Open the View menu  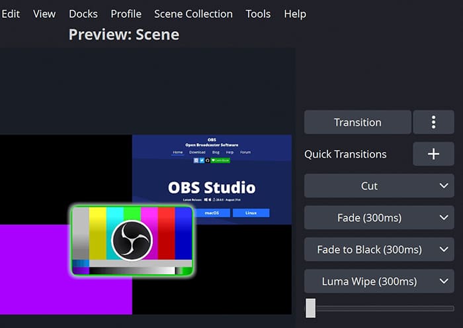(x=44, y=14)
